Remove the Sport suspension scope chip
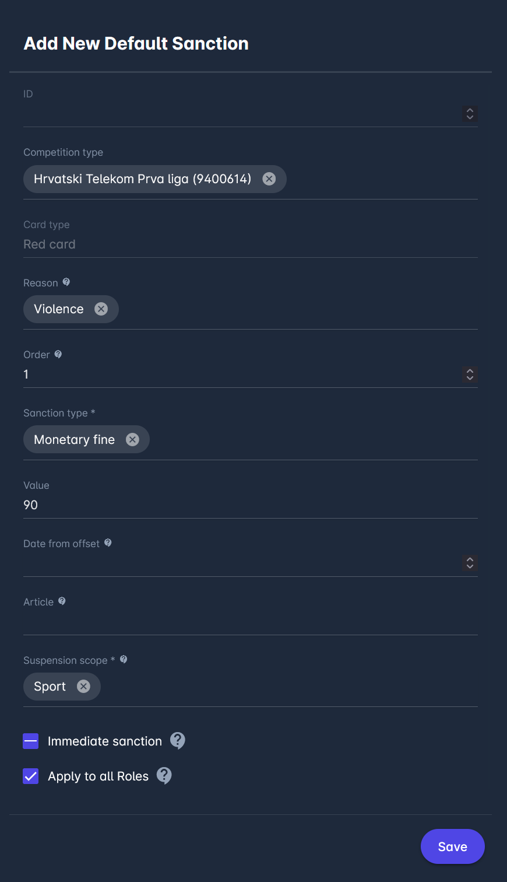Image resolution: width=507 pixels, height=882 pixels. coord(84,687)
